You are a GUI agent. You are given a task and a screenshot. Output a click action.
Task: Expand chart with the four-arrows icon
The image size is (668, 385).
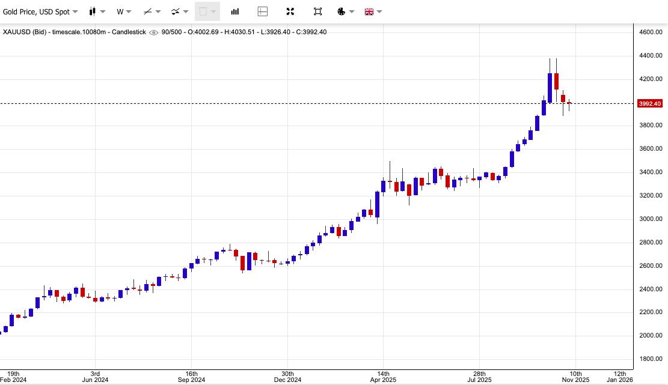coord(290,11)
